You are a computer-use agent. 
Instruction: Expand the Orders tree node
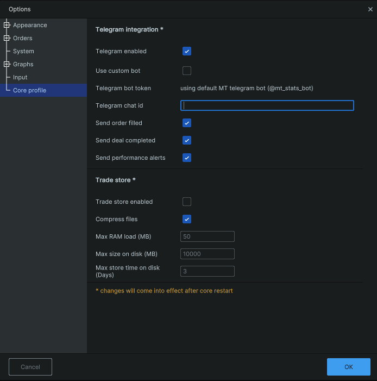point(7,38)
